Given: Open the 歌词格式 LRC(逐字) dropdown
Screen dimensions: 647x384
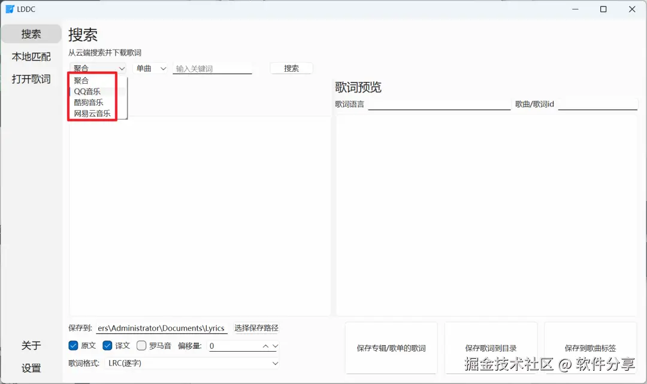Looking at the screenshot, I should 192,364.
